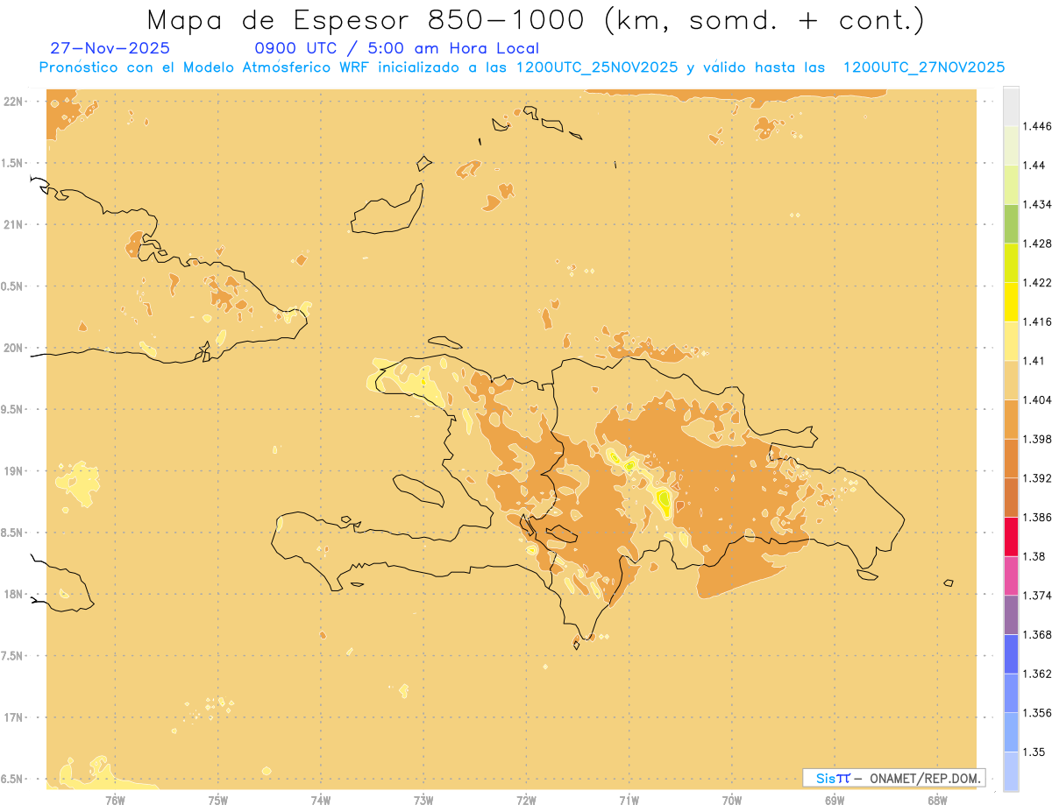Click the '75W' longitude label
Viewport: 1052px width, 812px height.
[x=218, y=801]
